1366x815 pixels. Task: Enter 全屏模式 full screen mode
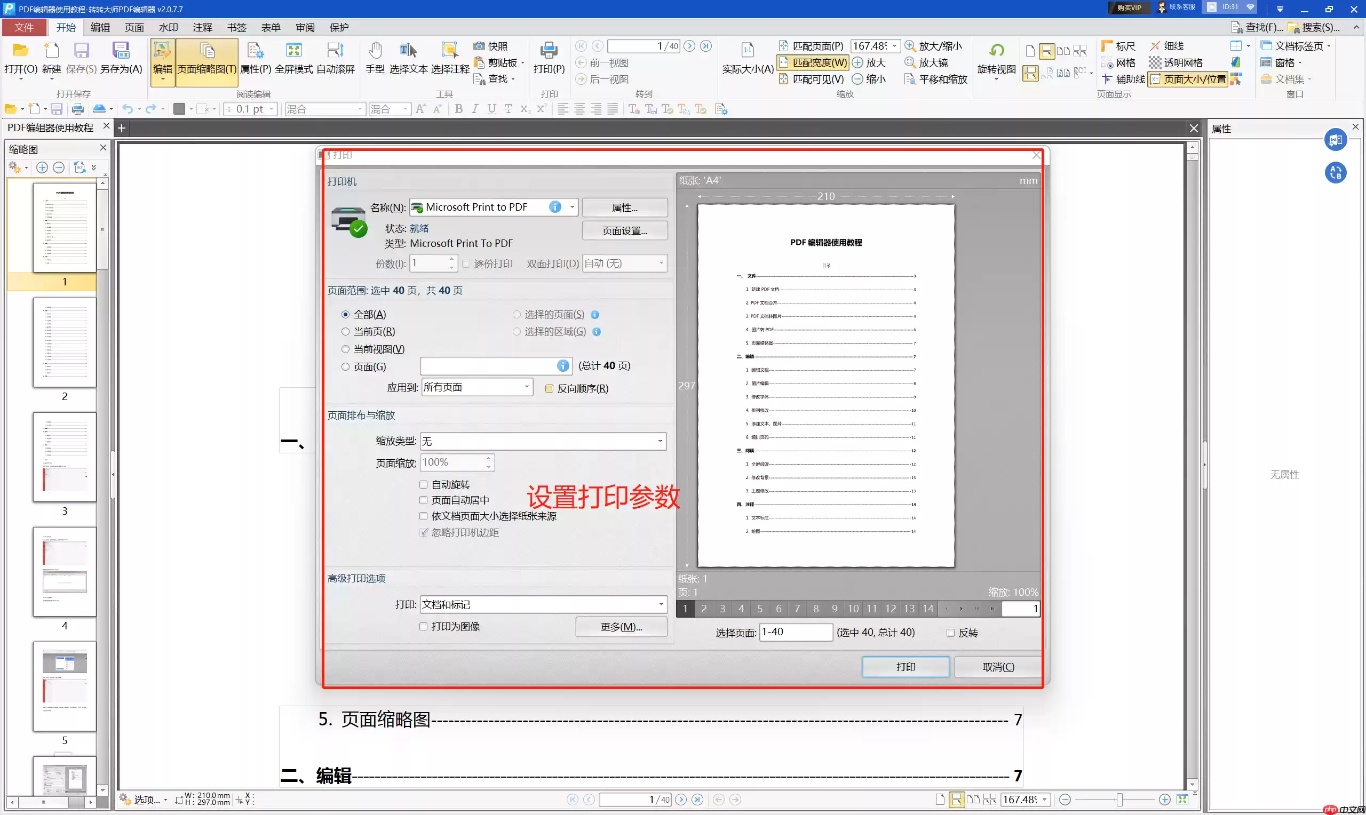pyautogui.click(x=294, y=57)
